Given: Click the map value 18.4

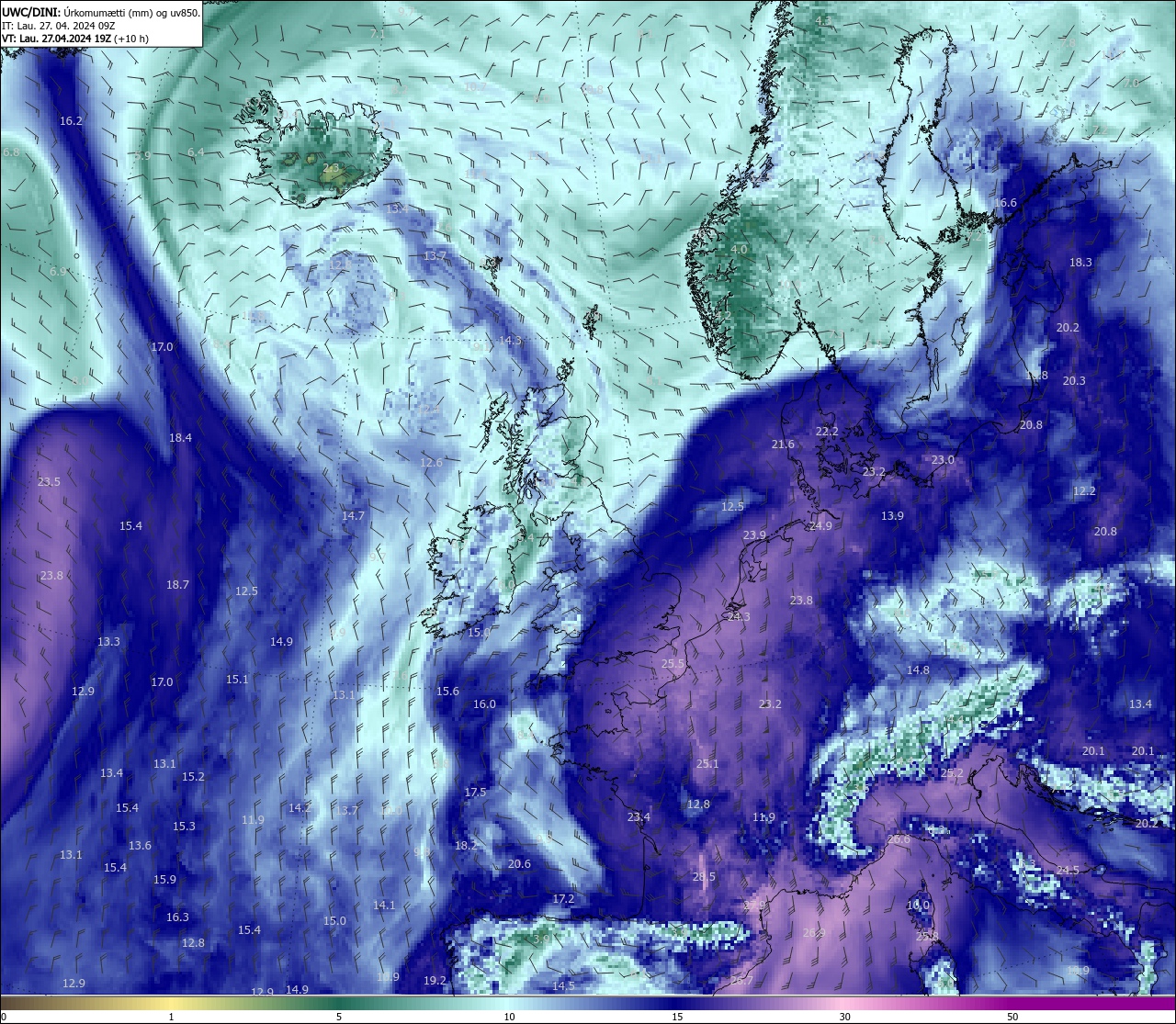Looking at the screenshot, I should tap(180, 438).
